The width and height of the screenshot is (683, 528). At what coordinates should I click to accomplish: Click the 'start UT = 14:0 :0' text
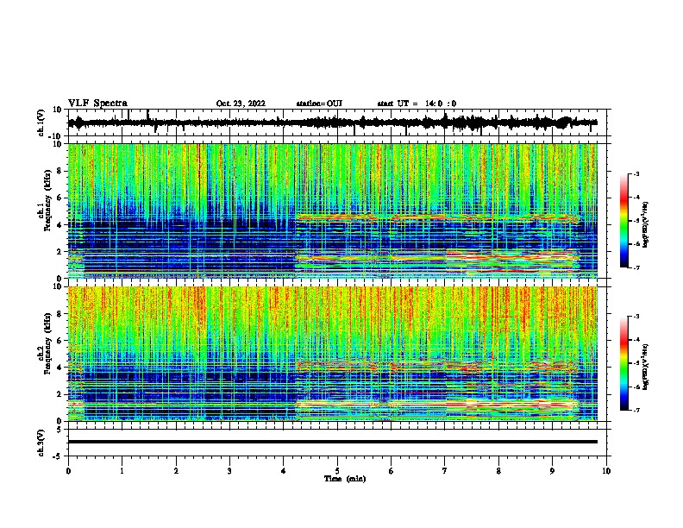[417, 104]
